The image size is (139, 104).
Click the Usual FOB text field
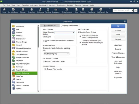click(65, 37)
